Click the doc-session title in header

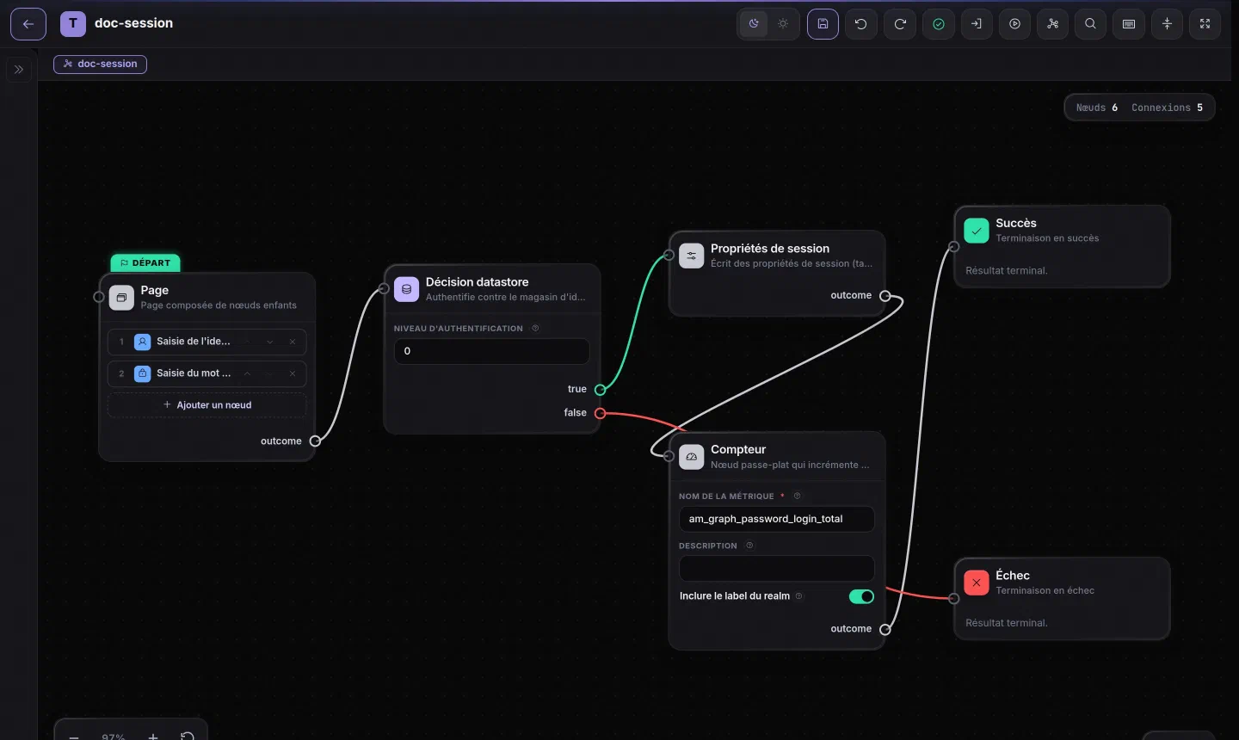133,23
